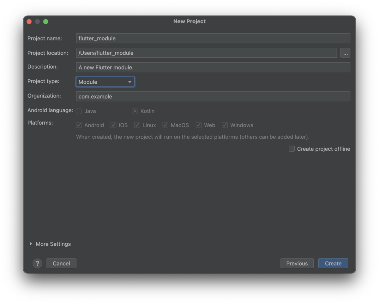Select Kotlin as Android language

tap(135, 111)
